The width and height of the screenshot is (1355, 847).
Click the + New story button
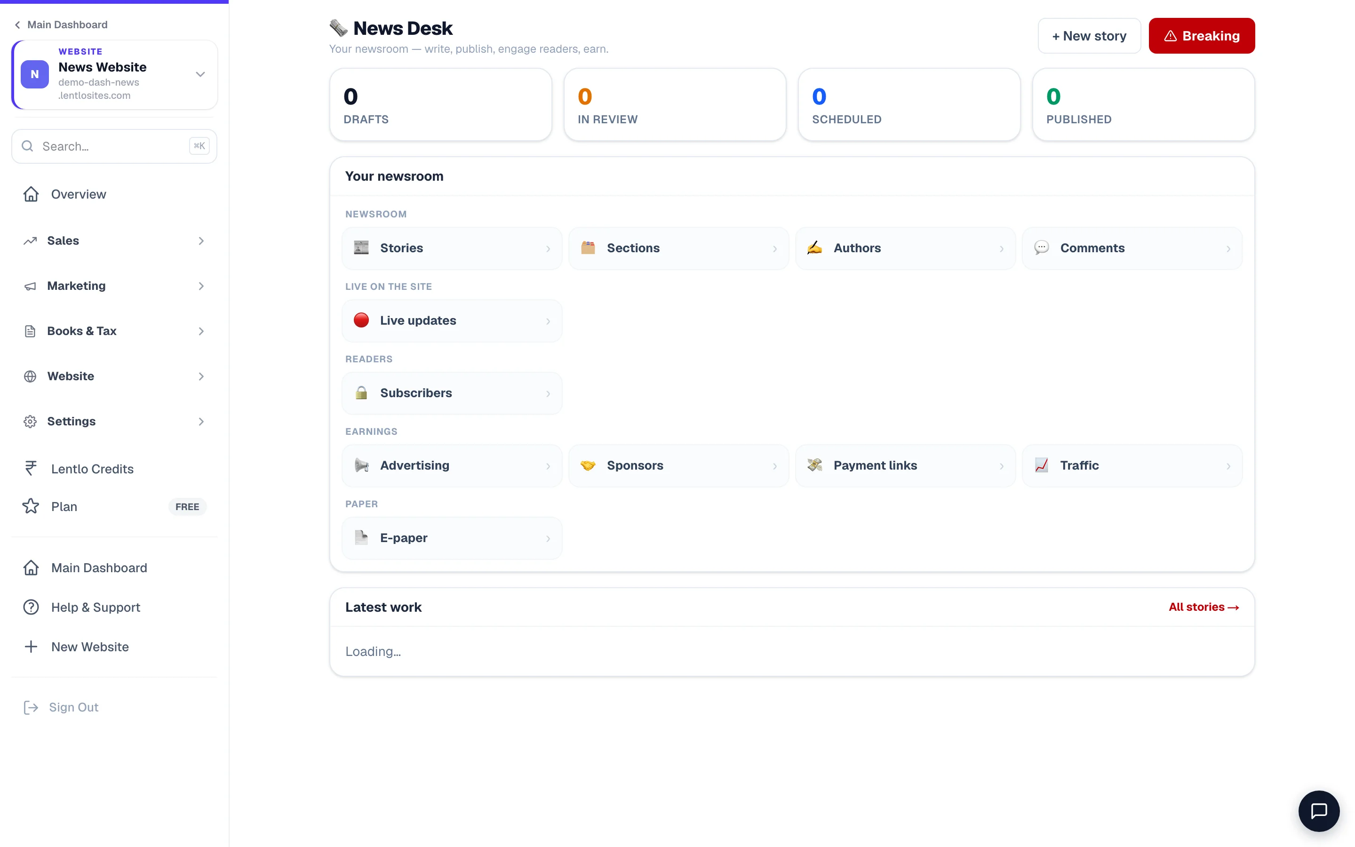[x=1089, y=36]
